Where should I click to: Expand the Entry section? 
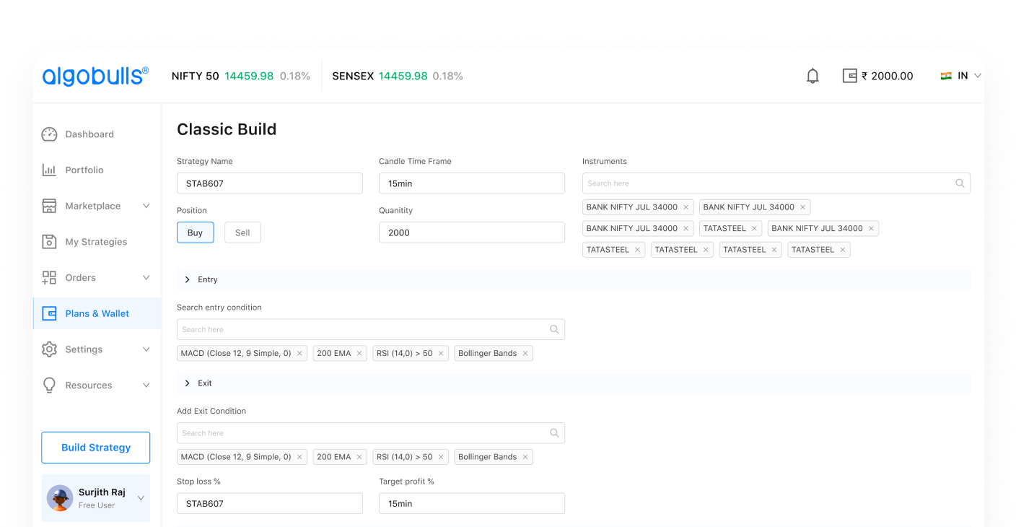tap(574, 279)
